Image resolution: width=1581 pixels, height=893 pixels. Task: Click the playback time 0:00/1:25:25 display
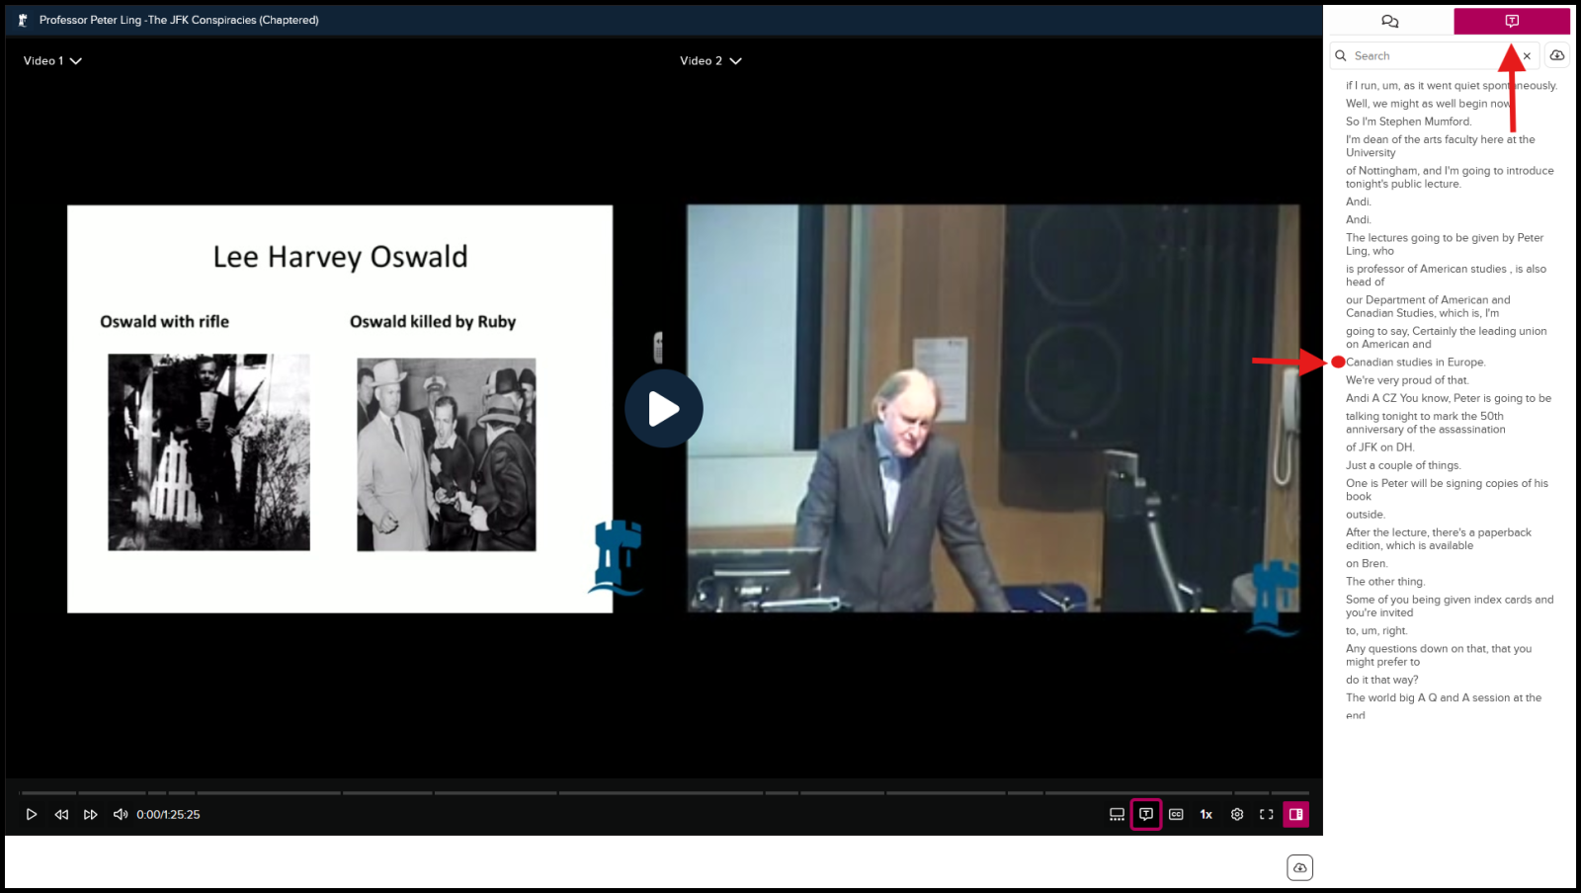click(168, 814)
